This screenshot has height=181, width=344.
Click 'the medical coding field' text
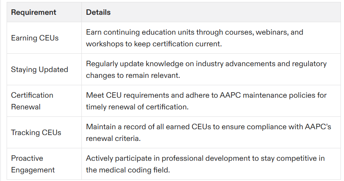click(x=127, y=170)
